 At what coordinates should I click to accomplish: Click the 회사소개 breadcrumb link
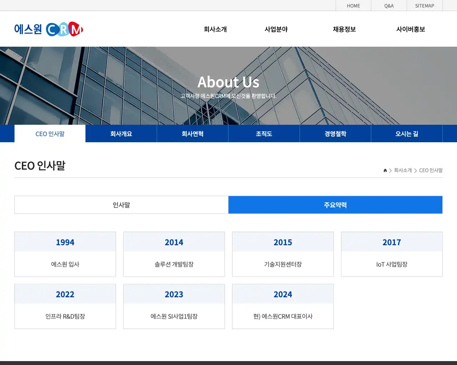[402, 170]
